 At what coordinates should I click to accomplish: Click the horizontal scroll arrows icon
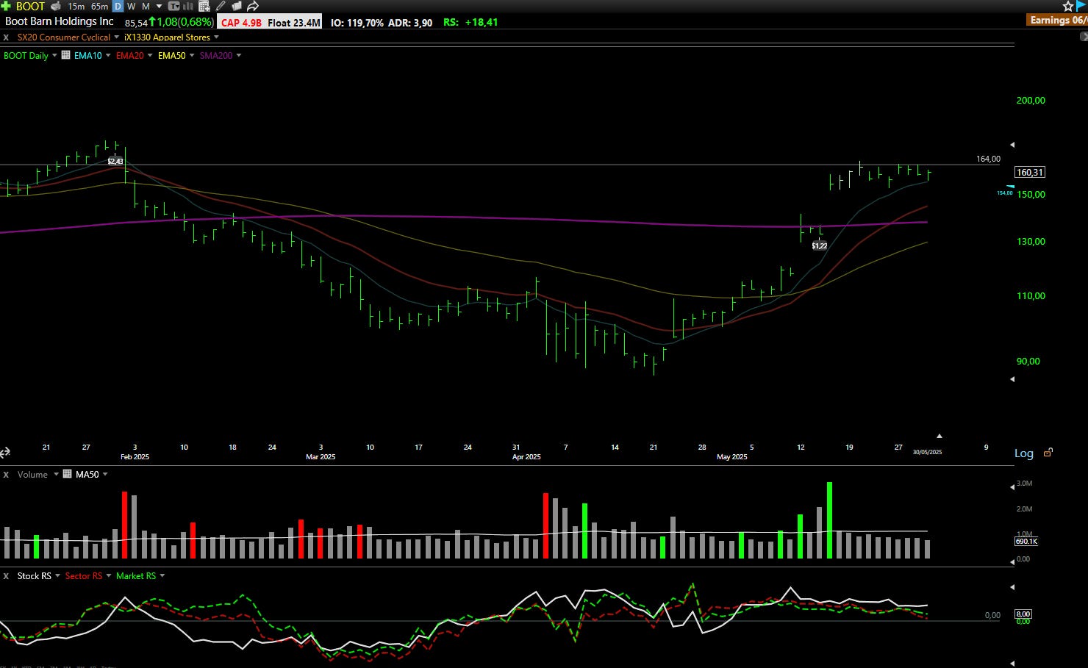pos(5,452)
